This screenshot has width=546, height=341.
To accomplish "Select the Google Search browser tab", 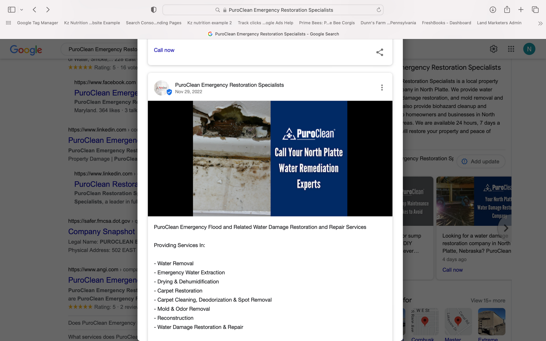I will 273,34.
